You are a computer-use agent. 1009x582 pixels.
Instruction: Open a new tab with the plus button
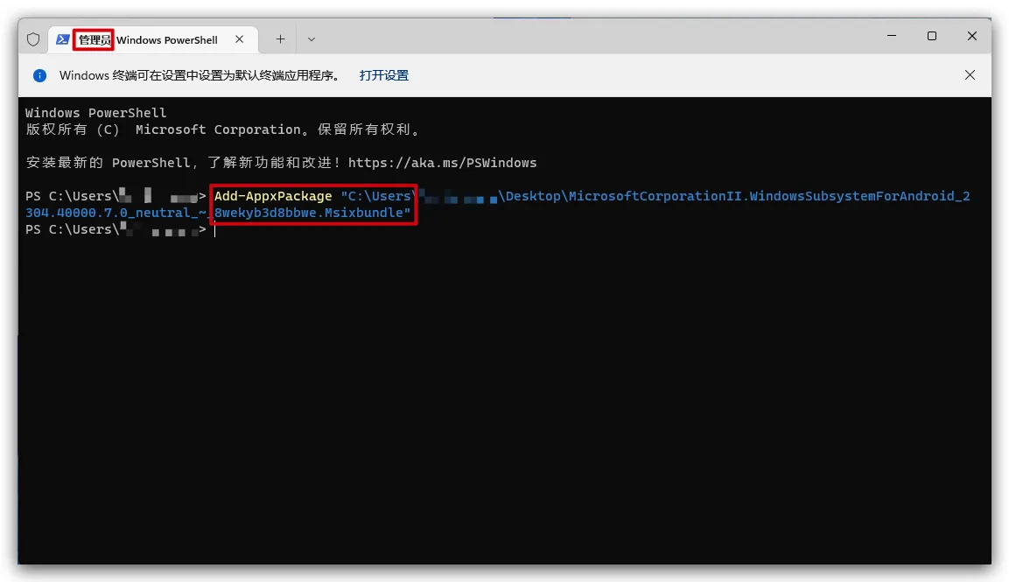[281, 39]
